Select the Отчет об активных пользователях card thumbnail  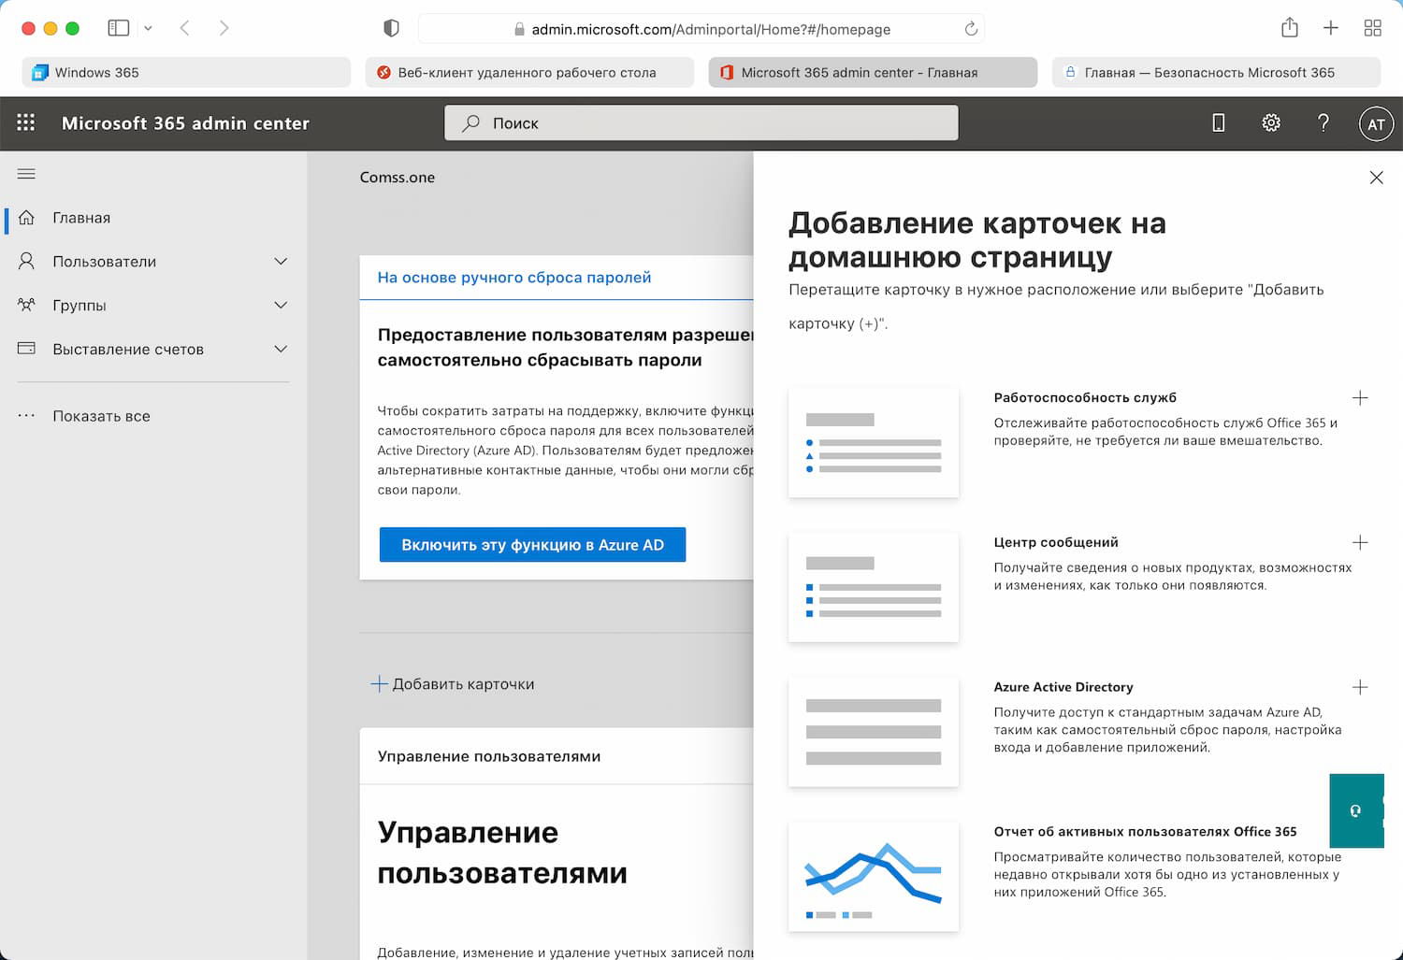point(874,877)
